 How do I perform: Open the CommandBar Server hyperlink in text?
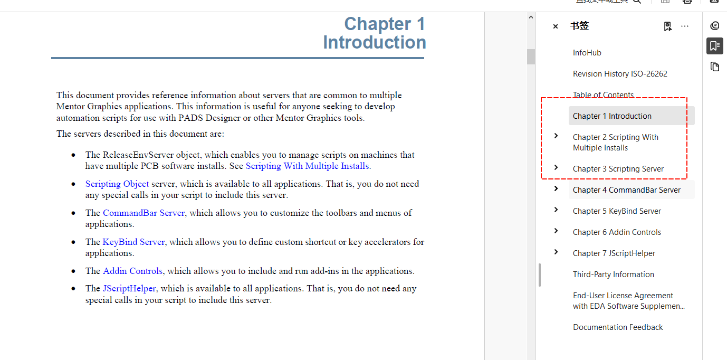pos(144,213)
